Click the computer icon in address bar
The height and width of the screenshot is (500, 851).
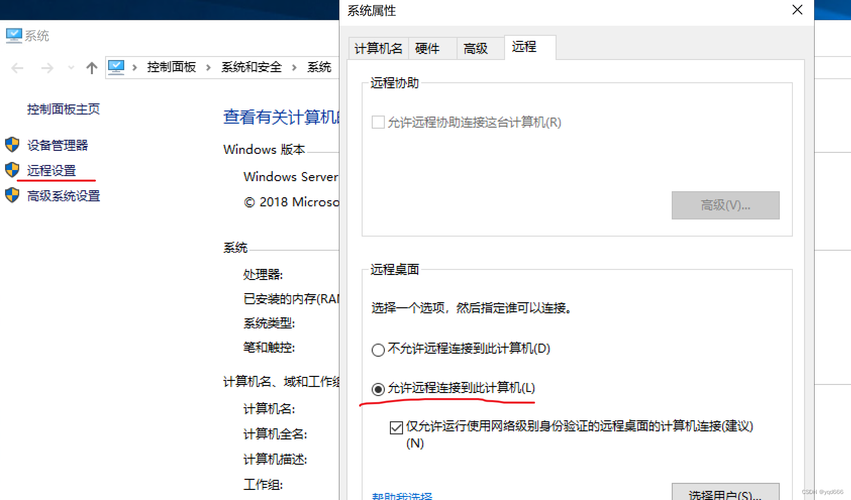click(x=116, y=67)
